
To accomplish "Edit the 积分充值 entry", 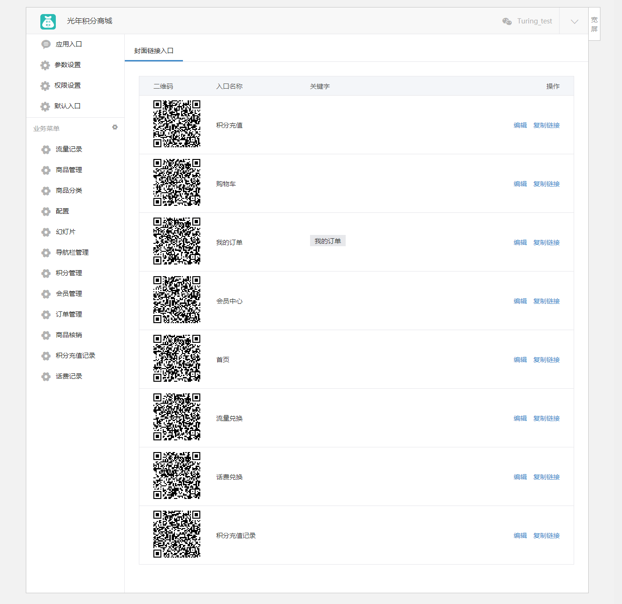I will 520,125.
